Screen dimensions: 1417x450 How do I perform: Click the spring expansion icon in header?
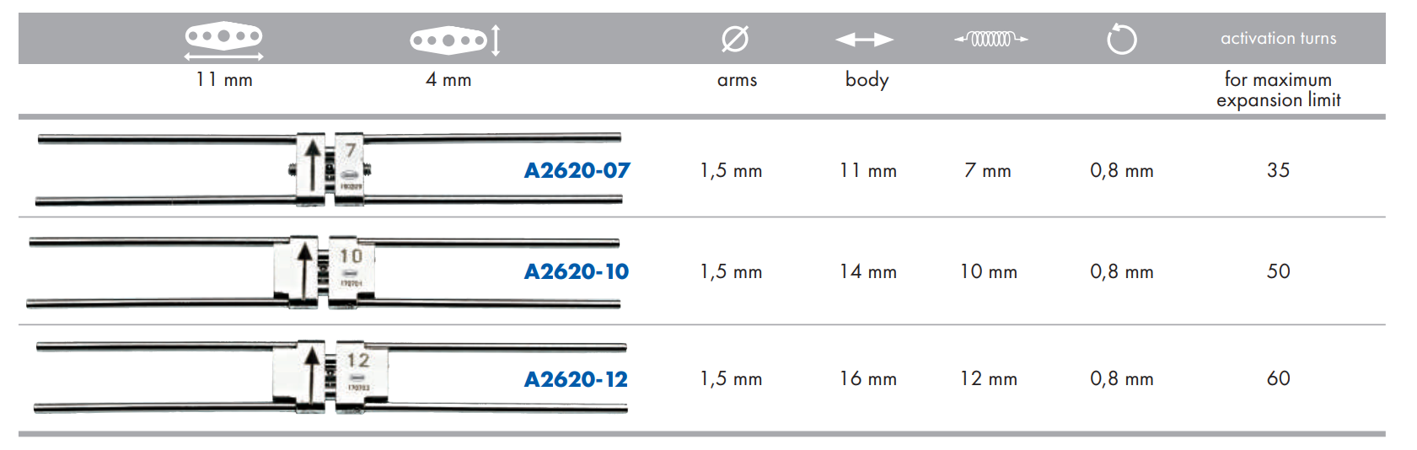[x=990, y=39]
